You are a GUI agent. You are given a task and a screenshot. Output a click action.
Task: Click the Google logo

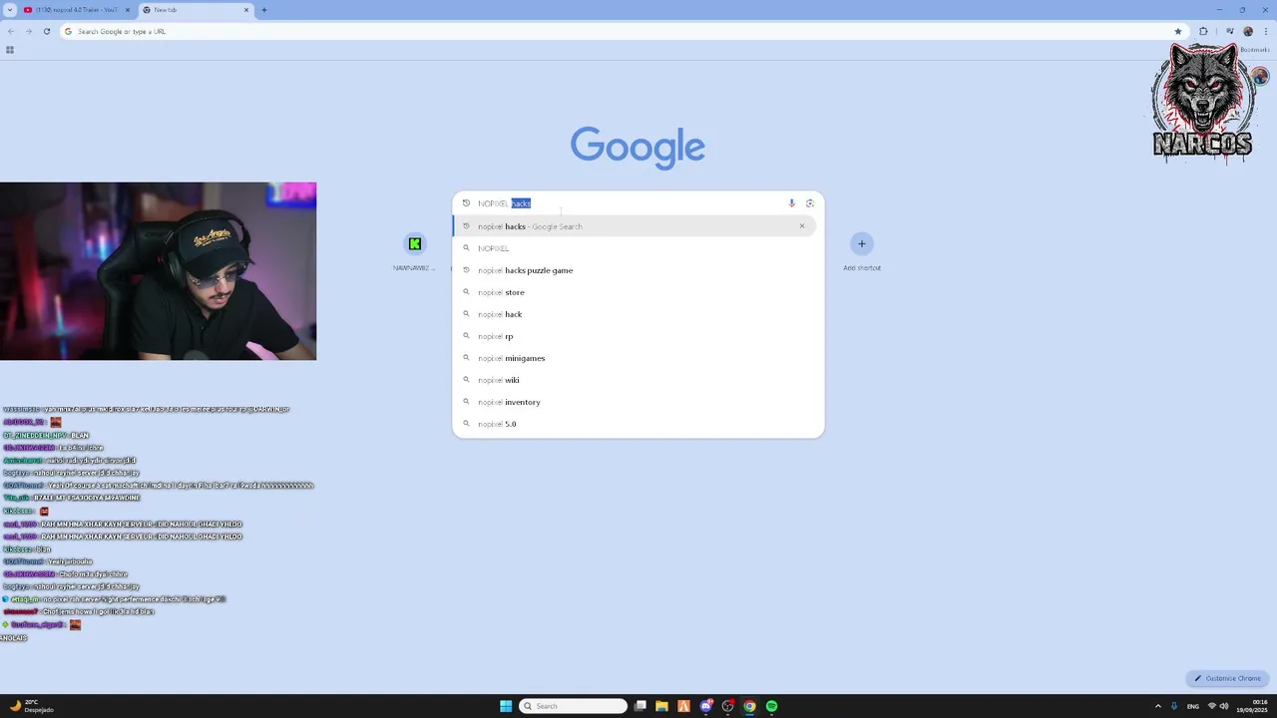(x=638, y=147)
